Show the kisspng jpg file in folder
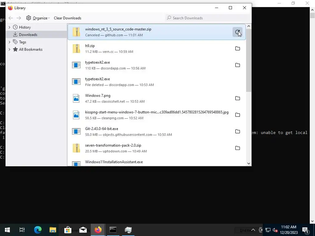 point(237,115)
